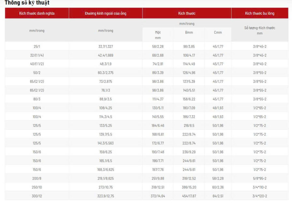Image resolution: width=292 pixels, height=204 pixels.
Task: Select cell '236/9.29'
Action: point(189,152)
